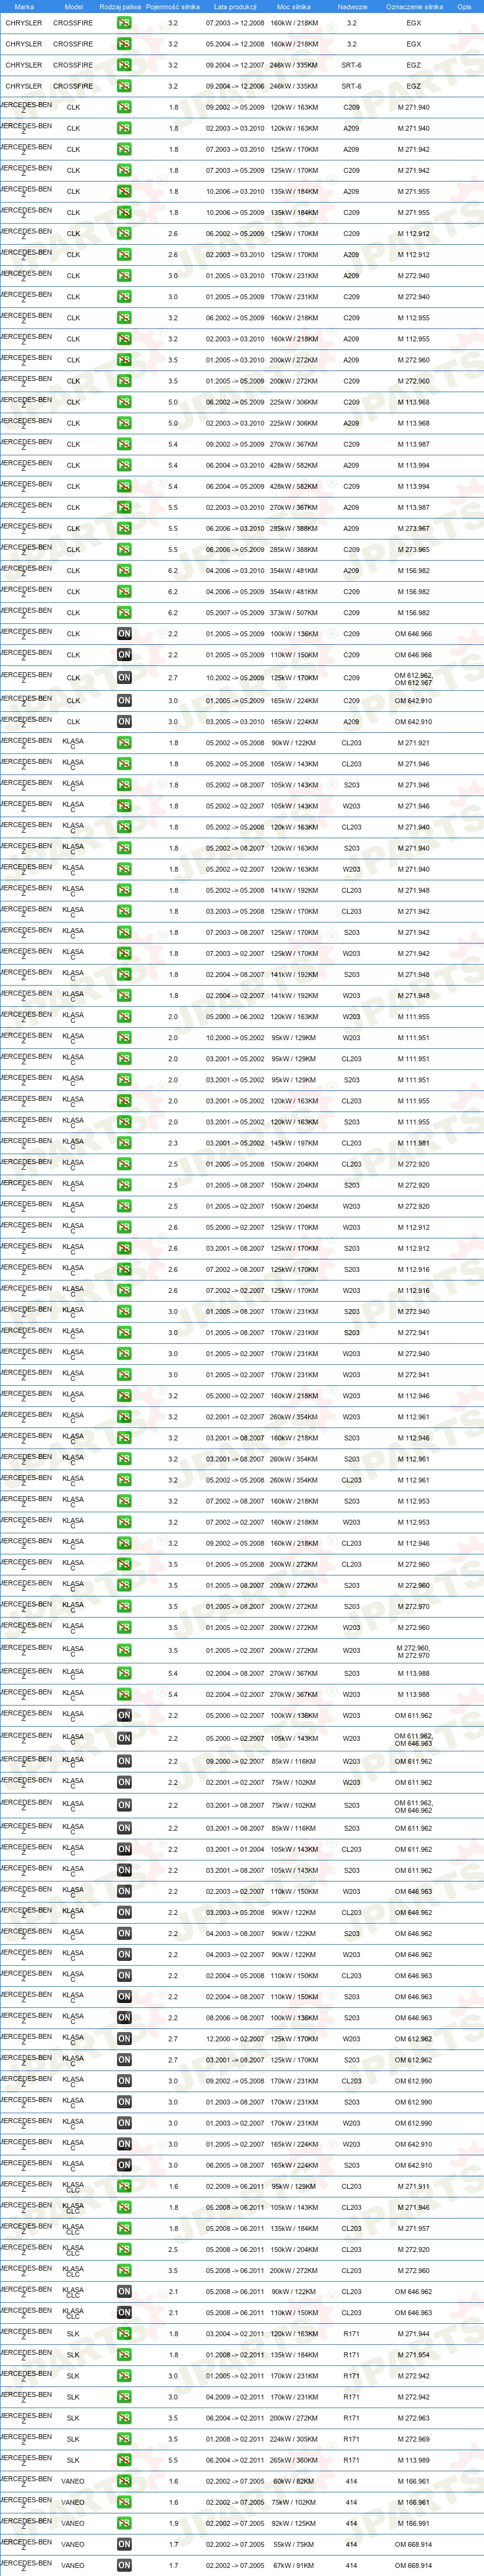Click the Nadwozie column header

pos(352,7)
